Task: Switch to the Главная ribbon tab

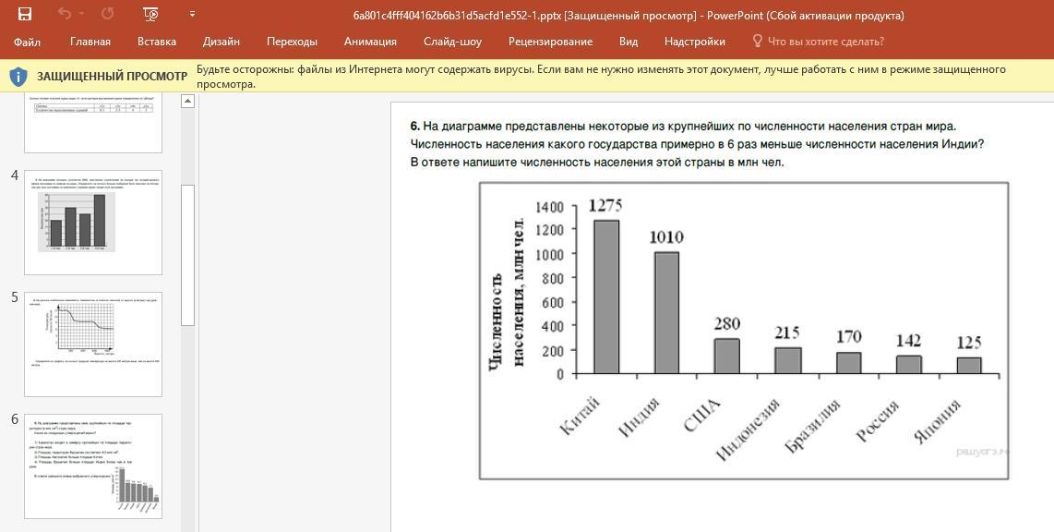Action: click(x=90, y=42)
